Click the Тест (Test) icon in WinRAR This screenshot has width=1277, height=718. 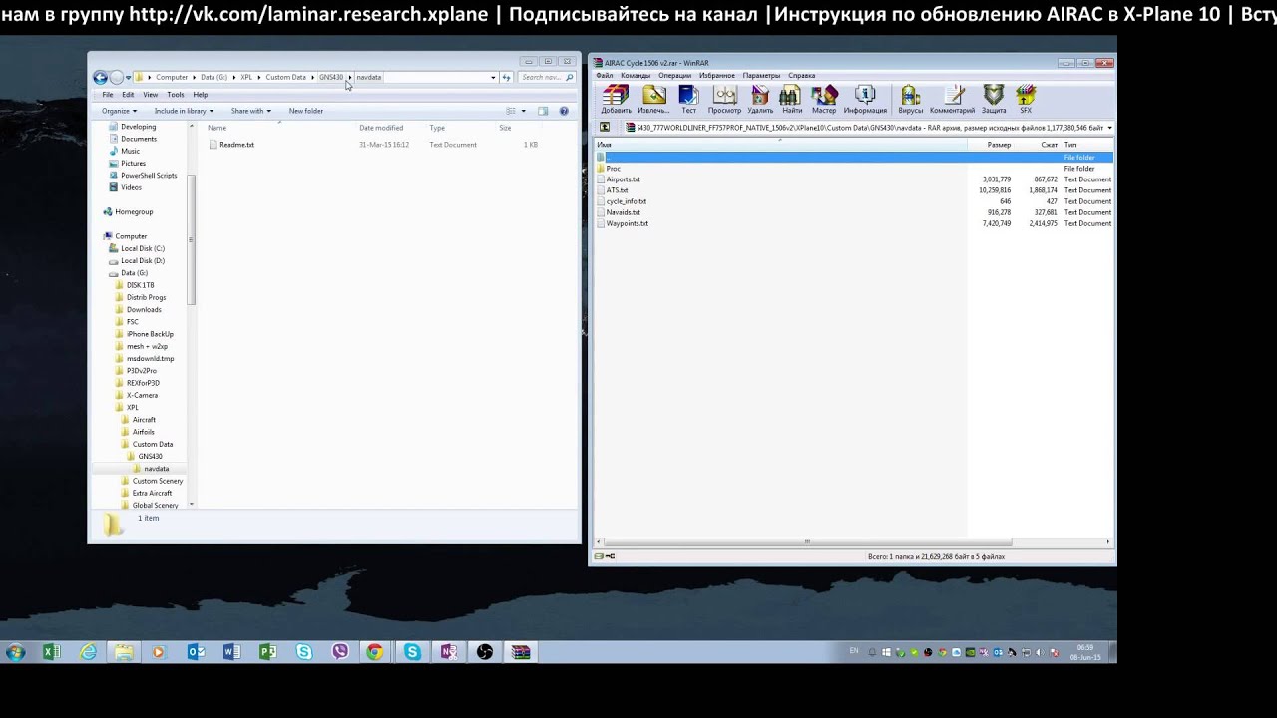[x=689, y=99]
